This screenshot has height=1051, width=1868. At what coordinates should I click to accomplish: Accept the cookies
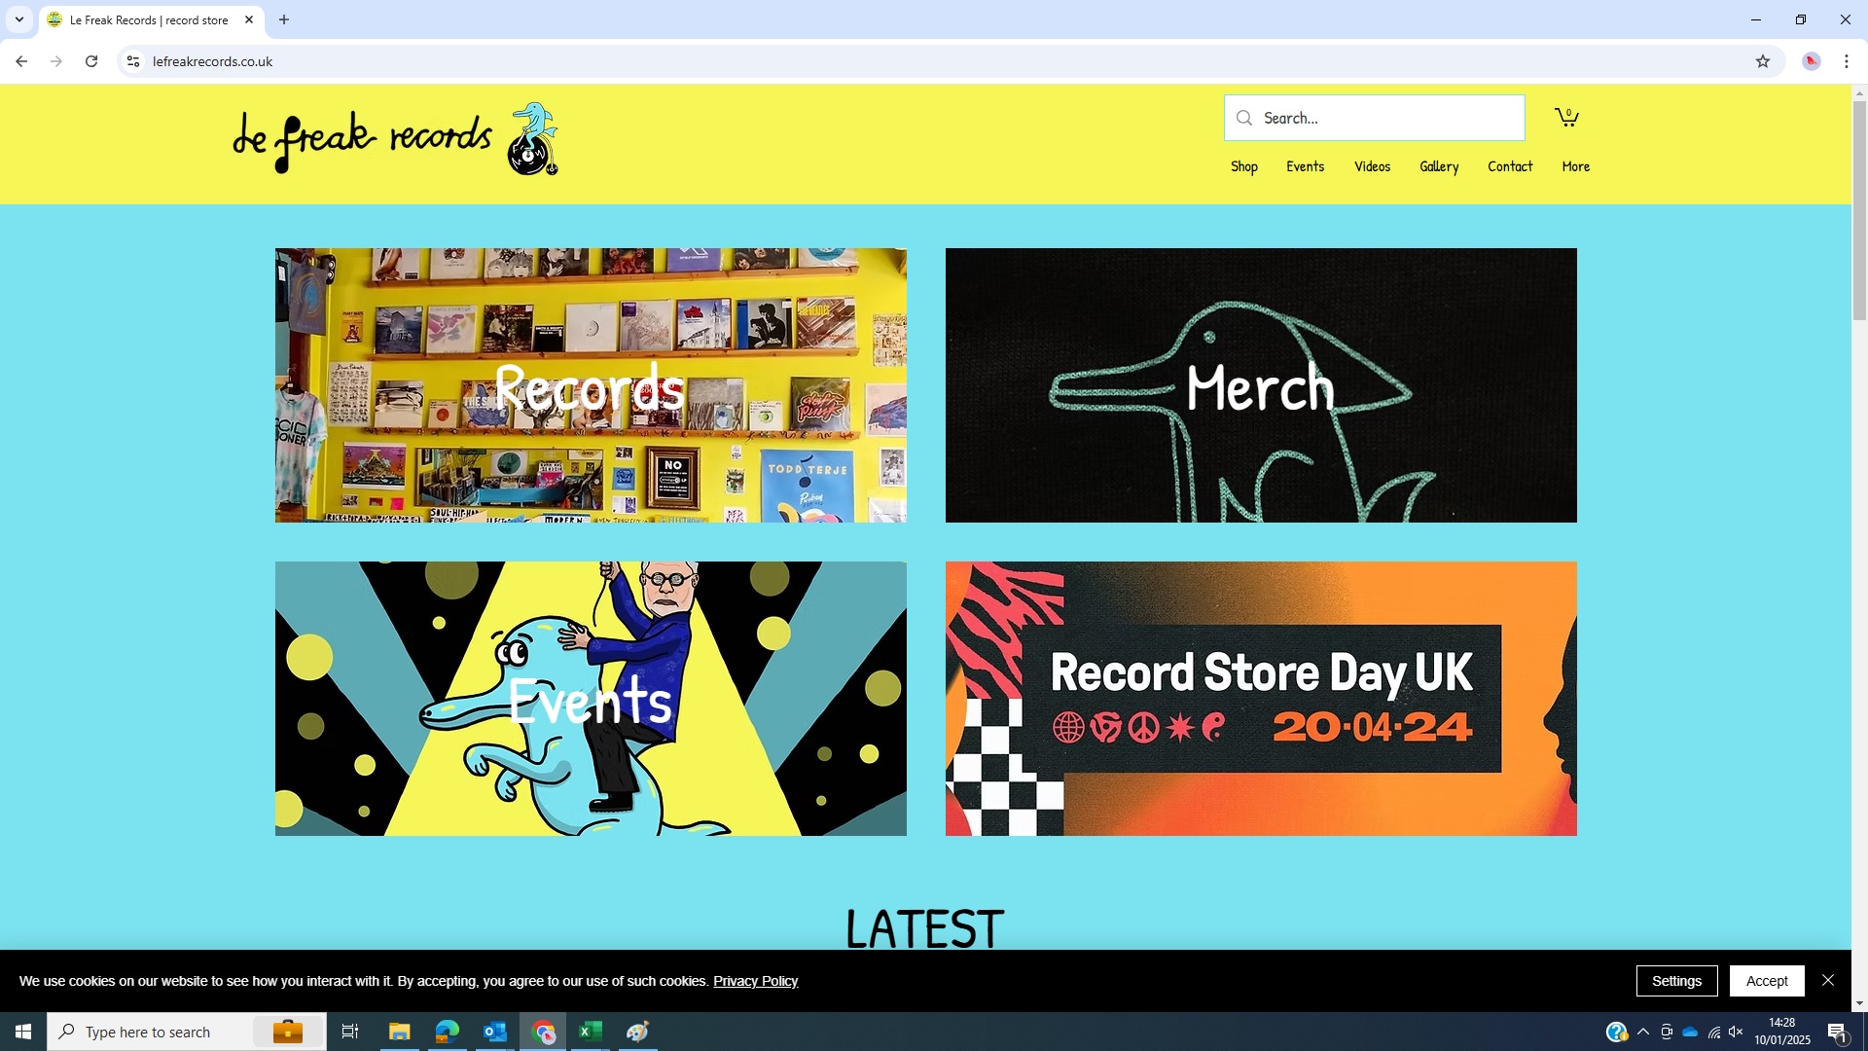1766,981
